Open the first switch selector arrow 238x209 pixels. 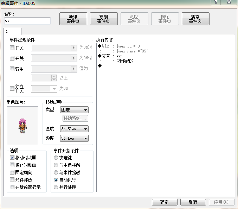pyautogui.click(x=74, y=48)
